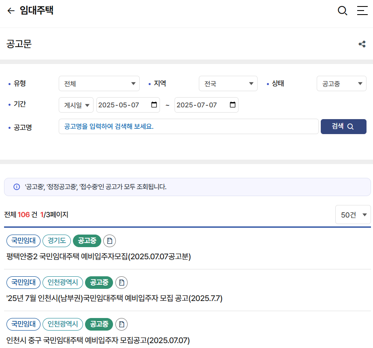Click 공고중 status badge on 평택안중2 row

click(x=87, y=241)
